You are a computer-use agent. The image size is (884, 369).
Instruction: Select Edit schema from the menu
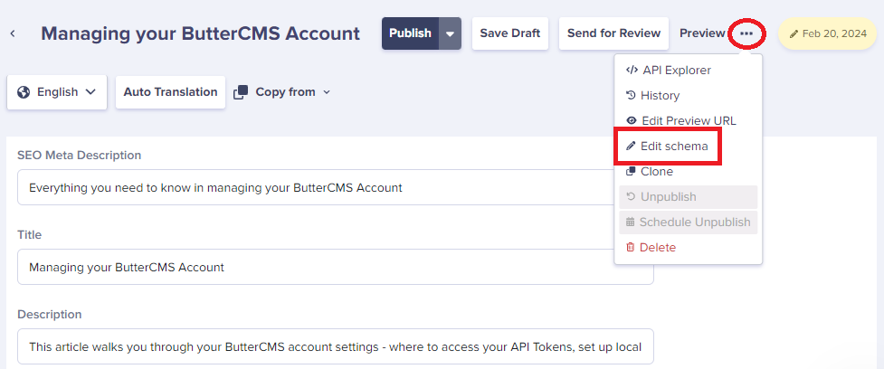coord(668,147)
